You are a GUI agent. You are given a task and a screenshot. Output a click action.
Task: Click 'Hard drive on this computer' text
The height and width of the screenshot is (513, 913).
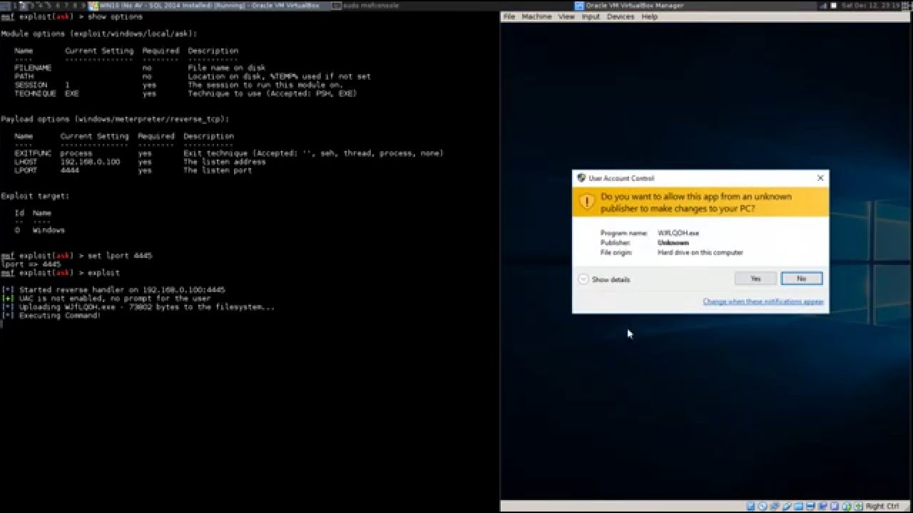pos(700,252)
